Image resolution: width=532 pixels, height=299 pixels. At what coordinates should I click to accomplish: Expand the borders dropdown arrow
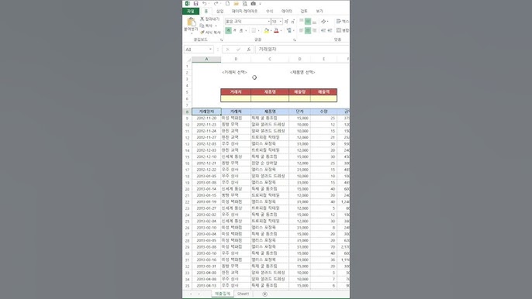coord(258,30)
